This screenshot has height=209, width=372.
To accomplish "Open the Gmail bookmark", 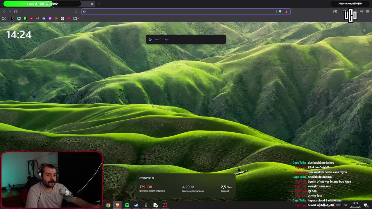I will (37, 18).
